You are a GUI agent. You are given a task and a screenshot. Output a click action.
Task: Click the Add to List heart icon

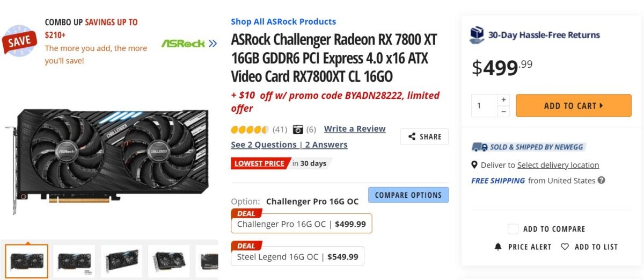pyautogui.click(x=565, y=247)
